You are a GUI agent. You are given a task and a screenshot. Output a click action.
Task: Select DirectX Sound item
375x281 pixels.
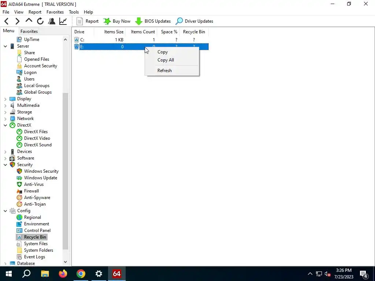[x=38, y=145]
